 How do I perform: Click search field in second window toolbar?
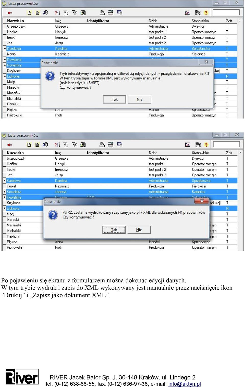coord(226,144)
